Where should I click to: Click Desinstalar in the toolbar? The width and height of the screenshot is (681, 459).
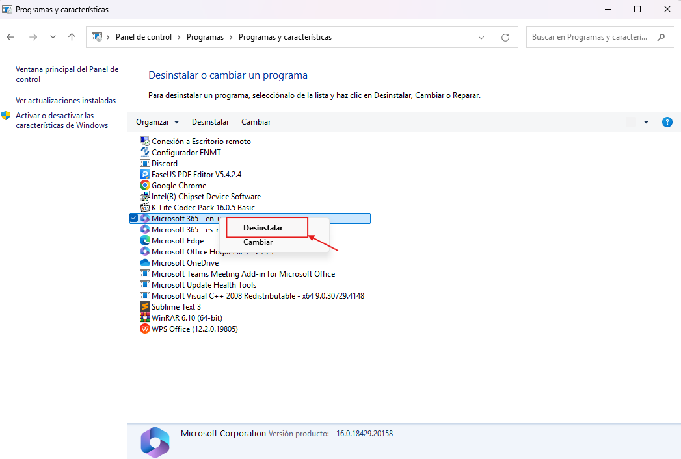211,122
